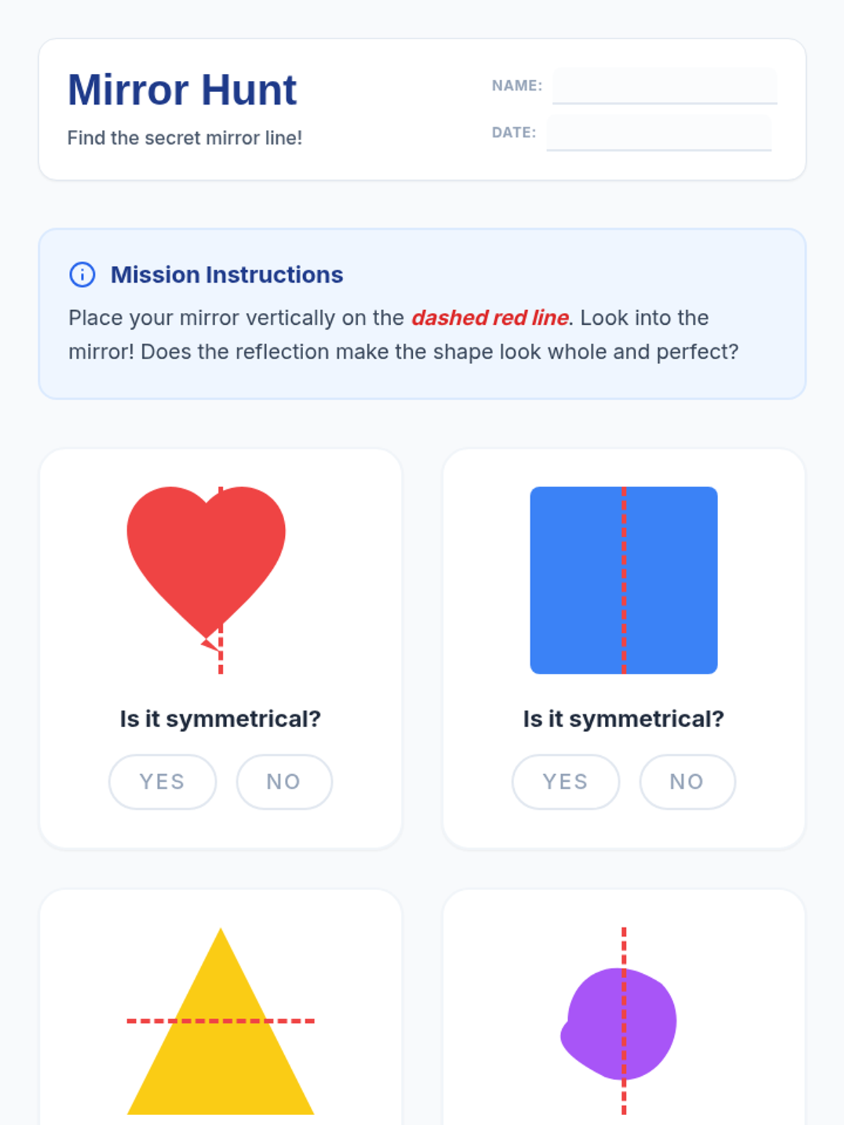Click the DATE input field
The width and height of the screenshot is (844, 1125).
point(659,132)
